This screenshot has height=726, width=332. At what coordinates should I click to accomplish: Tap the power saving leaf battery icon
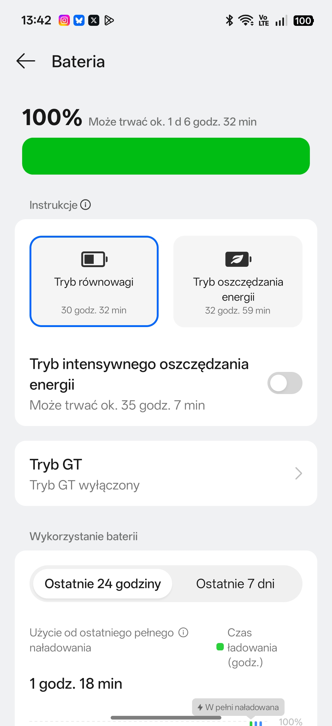[238, 259]
